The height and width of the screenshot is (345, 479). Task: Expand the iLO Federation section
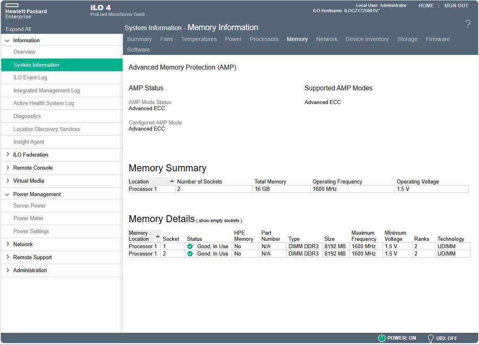(8, 155)
